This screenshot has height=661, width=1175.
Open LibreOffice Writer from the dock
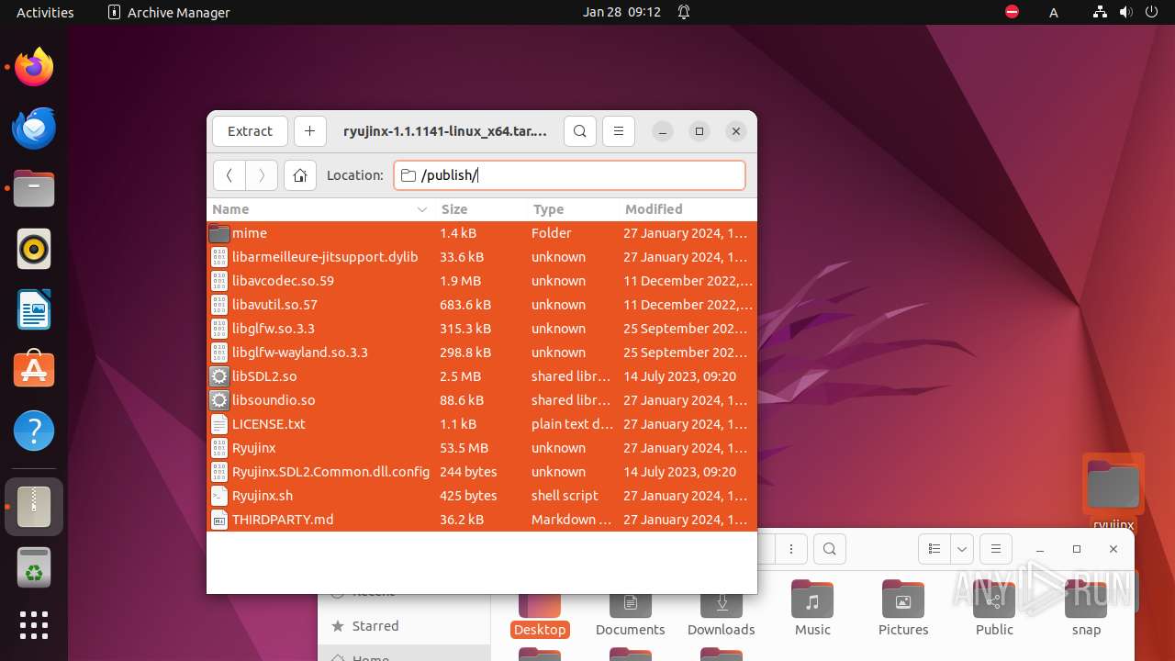point(34,309)
